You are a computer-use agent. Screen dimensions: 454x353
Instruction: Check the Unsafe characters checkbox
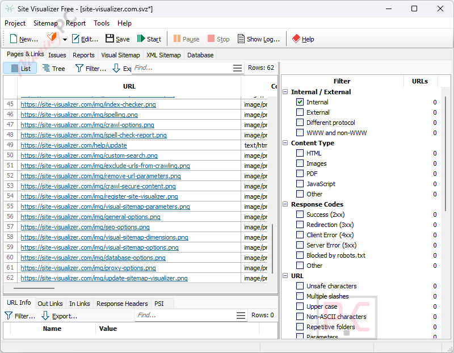click(300, 286)
